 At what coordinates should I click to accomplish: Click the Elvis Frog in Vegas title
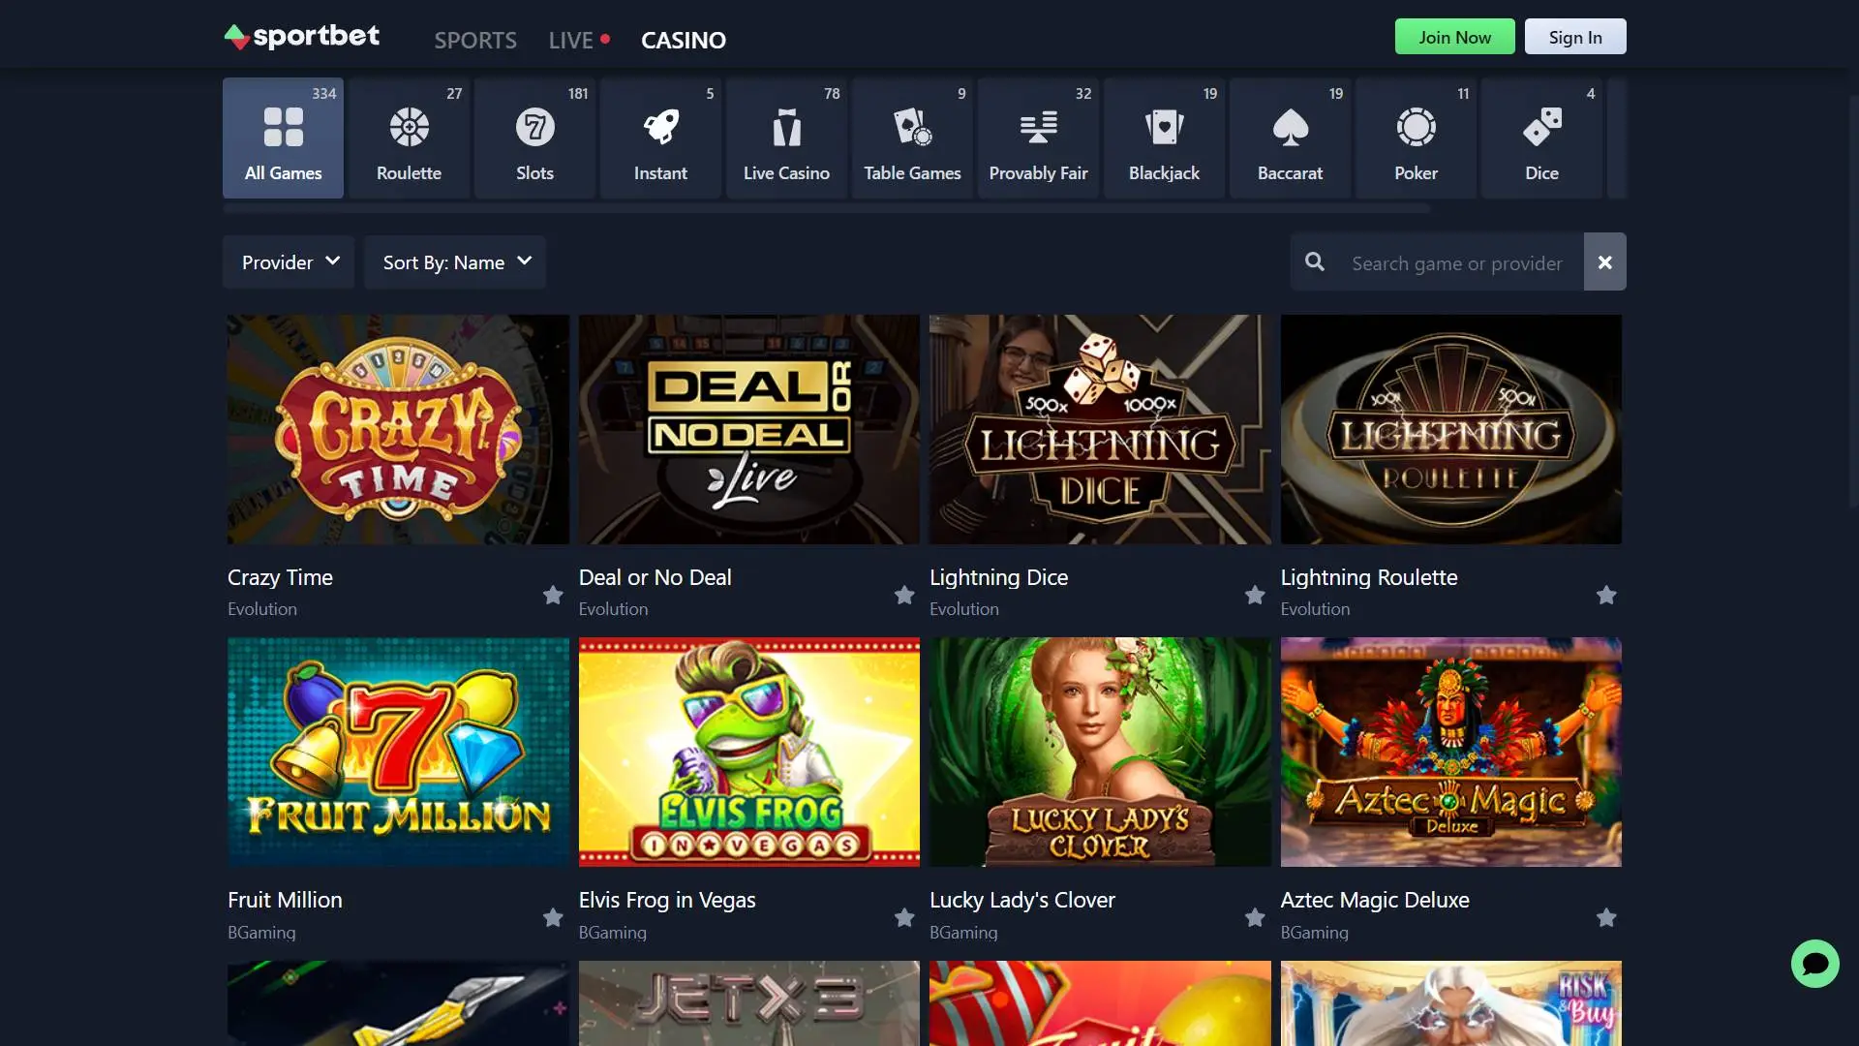point(667,900)
